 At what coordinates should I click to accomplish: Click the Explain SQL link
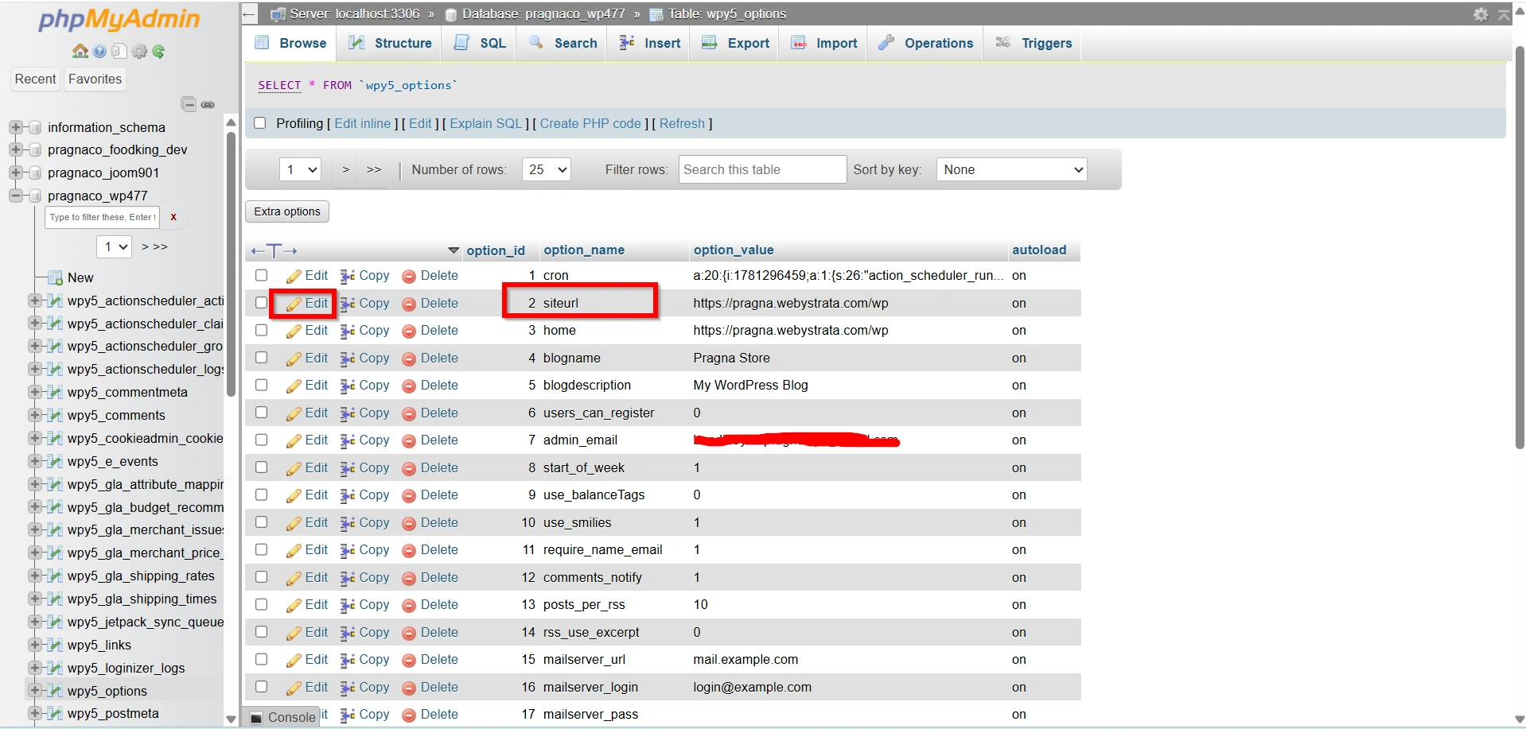pyautogui.click(x=486, y=123)
